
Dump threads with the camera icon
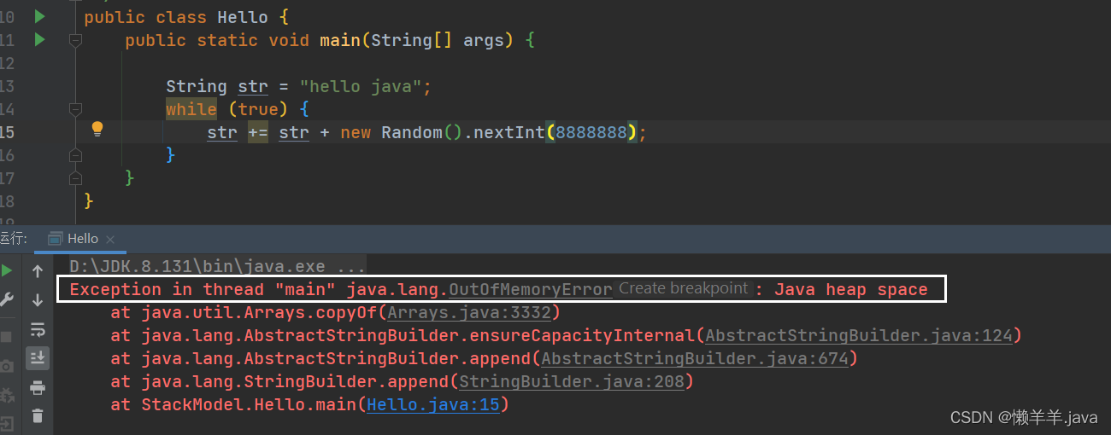(7, 366)
